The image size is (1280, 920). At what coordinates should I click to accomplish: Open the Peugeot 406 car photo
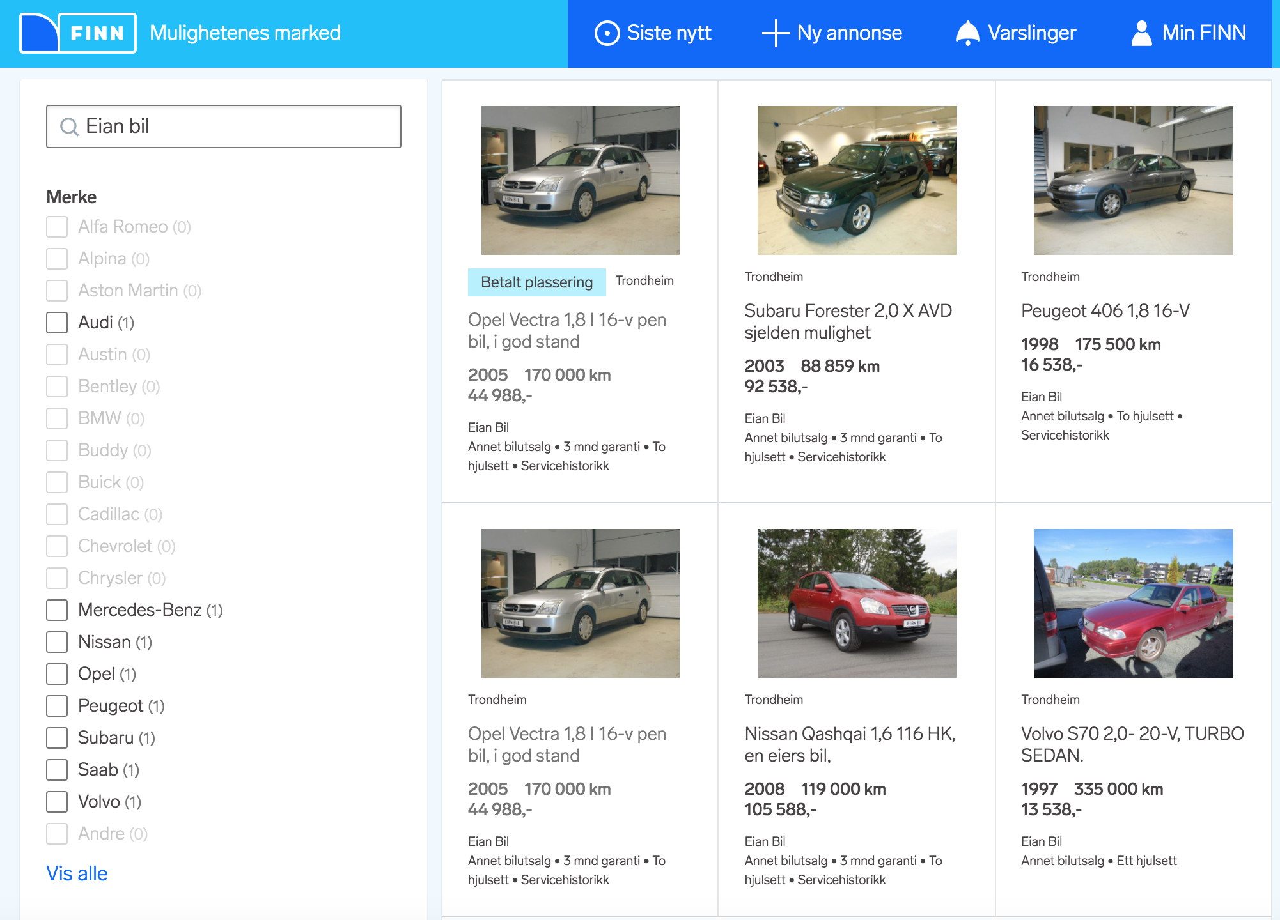pos(1133,180)
